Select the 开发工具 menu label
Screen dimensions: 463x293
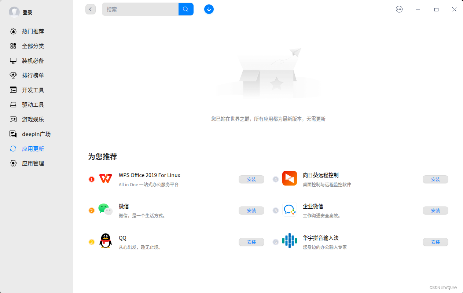[x=33, y=90]
